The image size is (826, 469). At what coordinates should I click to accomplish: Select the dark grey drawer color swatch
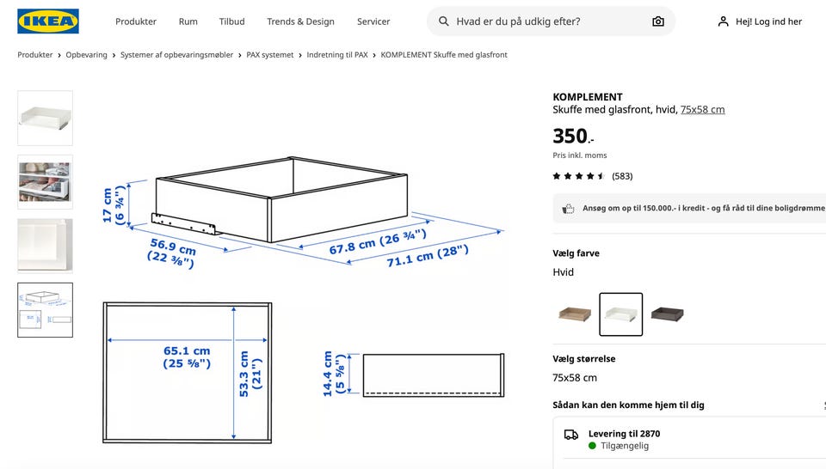coord(667,314)
